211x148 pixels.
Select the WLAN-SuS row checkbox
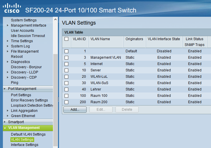tap(66, 83)
